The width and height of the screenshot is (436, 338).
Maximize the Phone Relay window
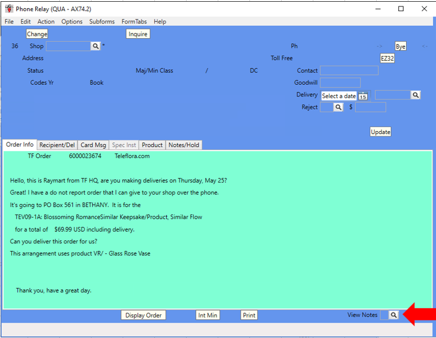coord(401,9)
